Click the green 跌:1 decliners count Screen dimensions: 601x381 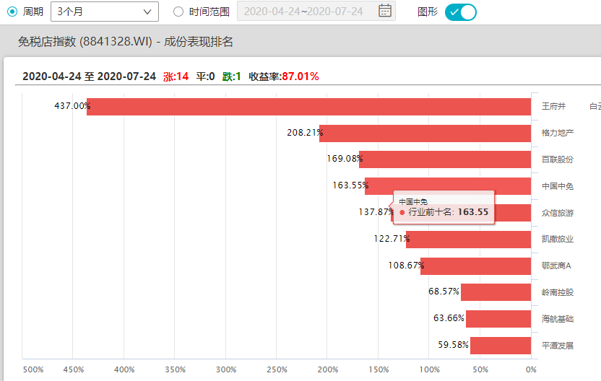pyautogui.click(x=231, y=76)
